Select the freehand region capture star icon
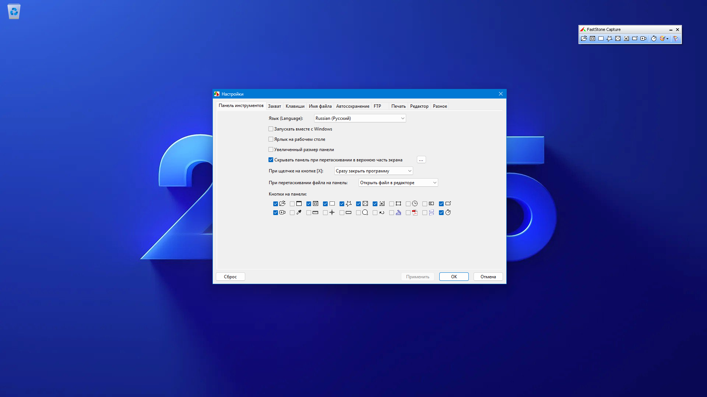This screenshot has height=397, width=707. pos(609,39)
